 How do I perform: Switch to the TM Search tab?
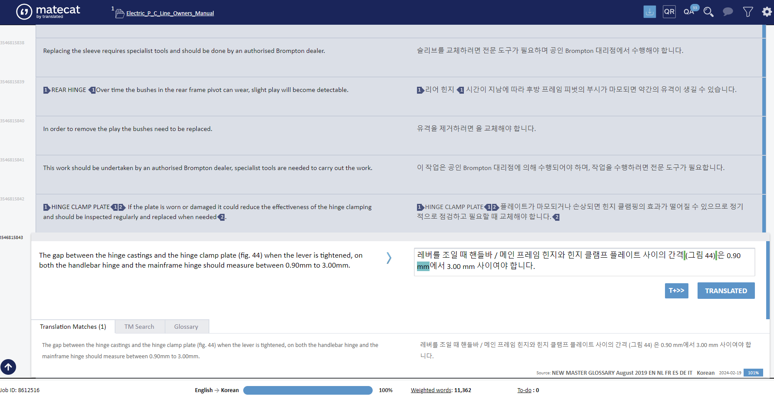click(x=139, y=326)
